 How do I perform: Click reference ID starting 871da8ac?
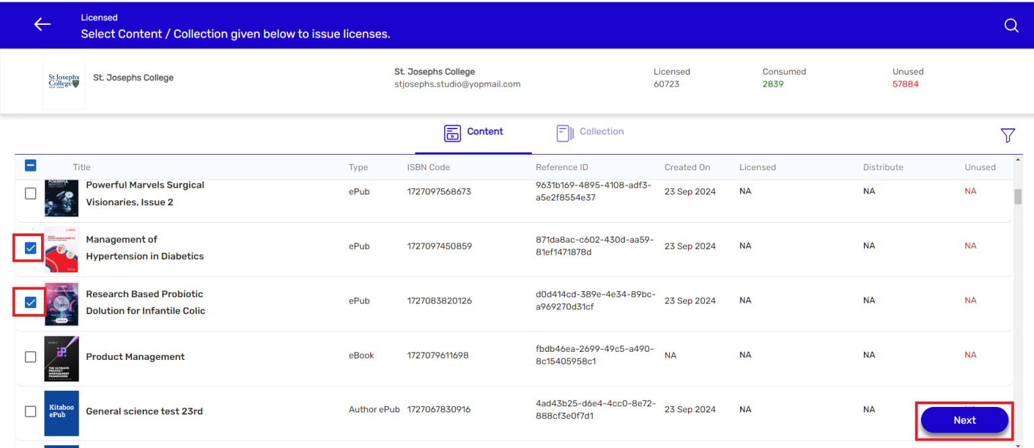tap(594, 246)
